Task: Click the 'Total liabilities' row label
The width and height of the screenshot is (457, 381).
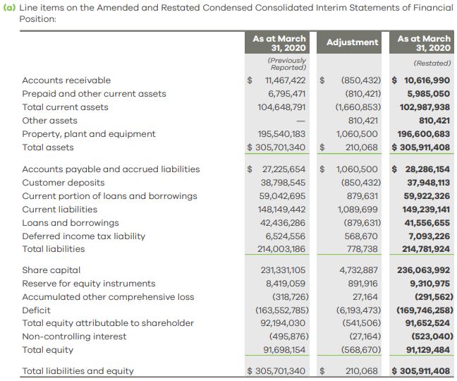Action: (x=54, y=249)
